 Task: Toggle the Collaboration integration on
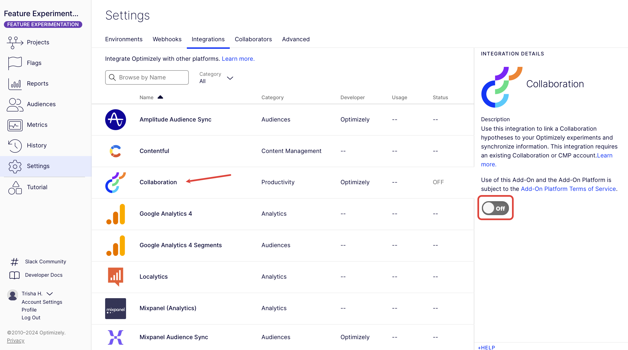(495, 208)
